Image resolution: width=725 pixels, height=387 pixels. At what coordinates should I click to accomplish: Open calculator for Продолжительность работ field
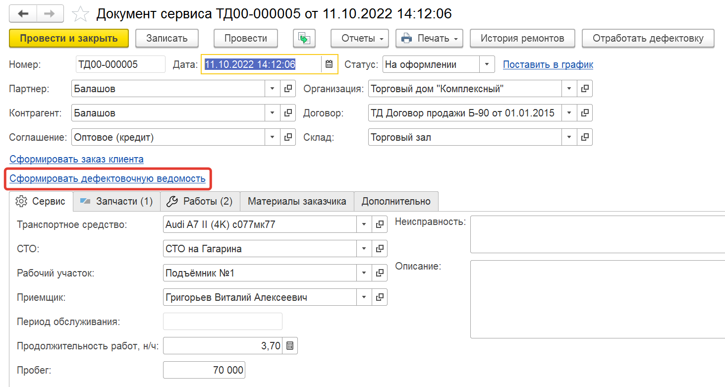pyautogui.click(x=290, y=346)
